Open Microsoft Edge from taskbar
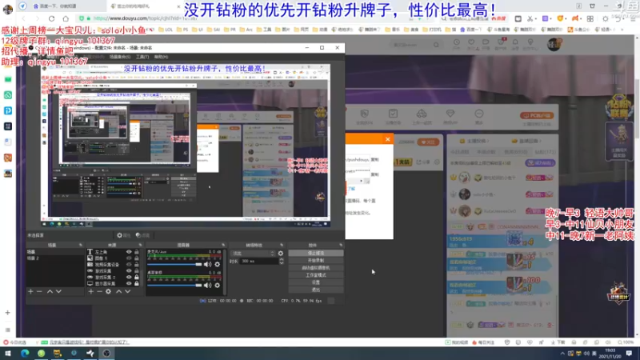 (25, 353)
